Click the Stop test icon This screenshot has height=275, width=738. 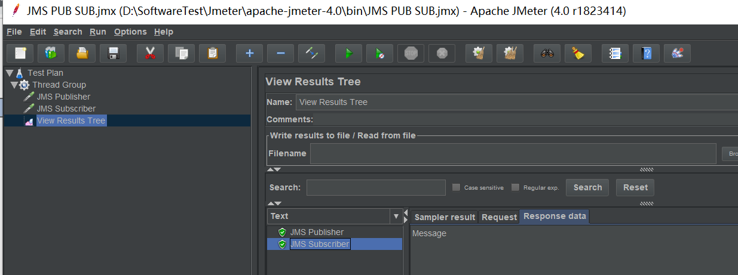point(411,53)
